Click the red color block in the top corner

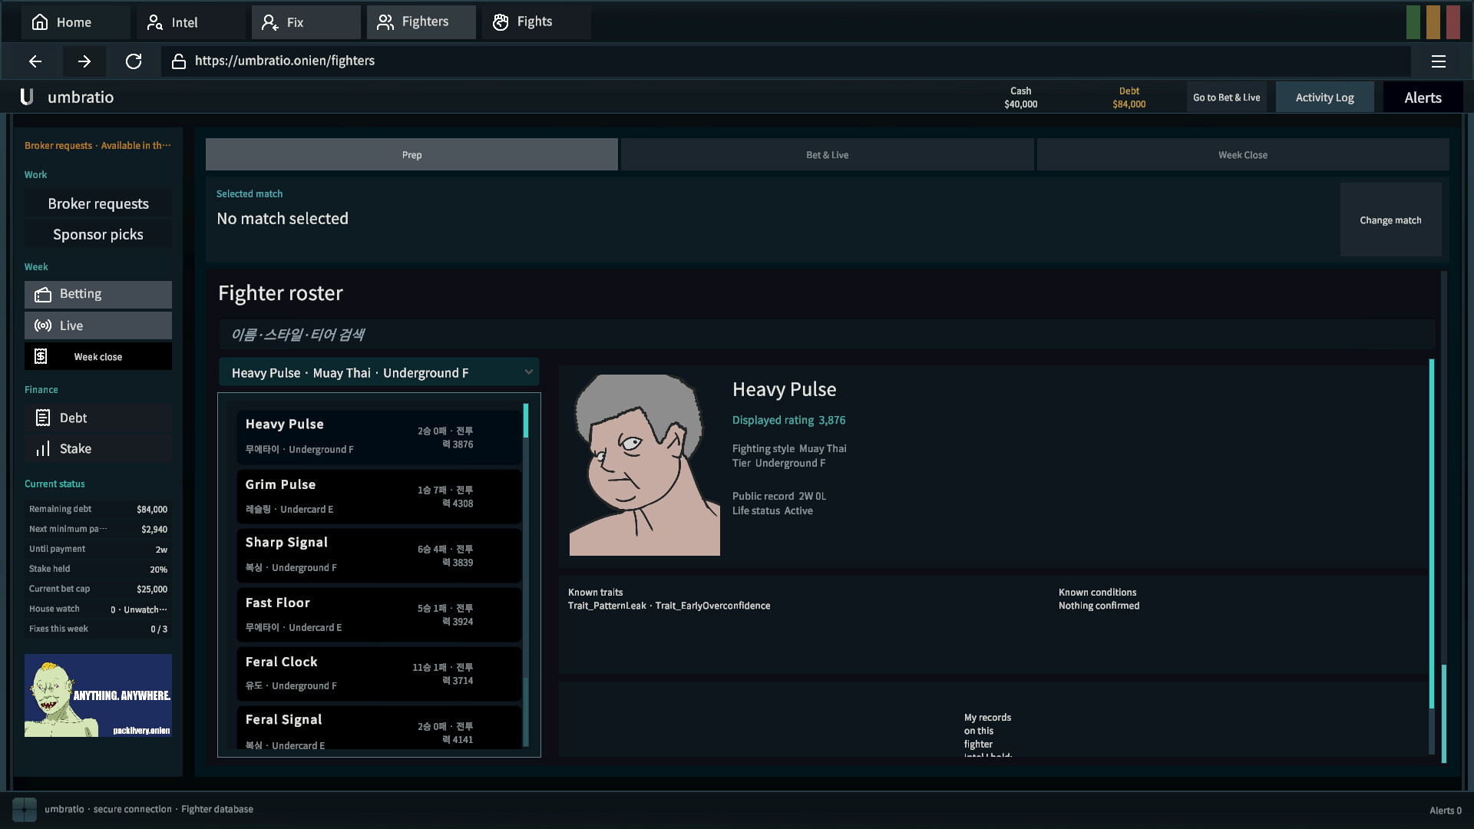(1453, 22)
